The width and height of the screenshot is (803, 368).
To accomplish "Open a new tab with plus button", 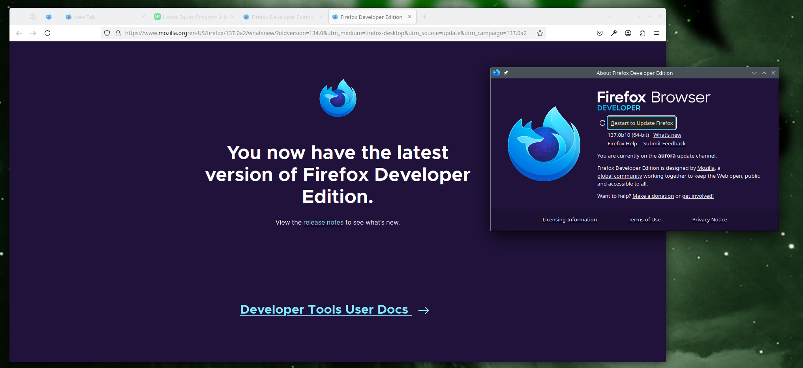I will [x=425, y=17].
